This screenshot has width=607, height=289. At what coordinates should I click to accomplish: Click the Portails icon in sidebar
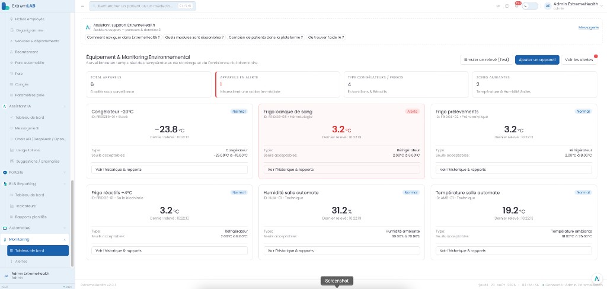pos(5,172)
